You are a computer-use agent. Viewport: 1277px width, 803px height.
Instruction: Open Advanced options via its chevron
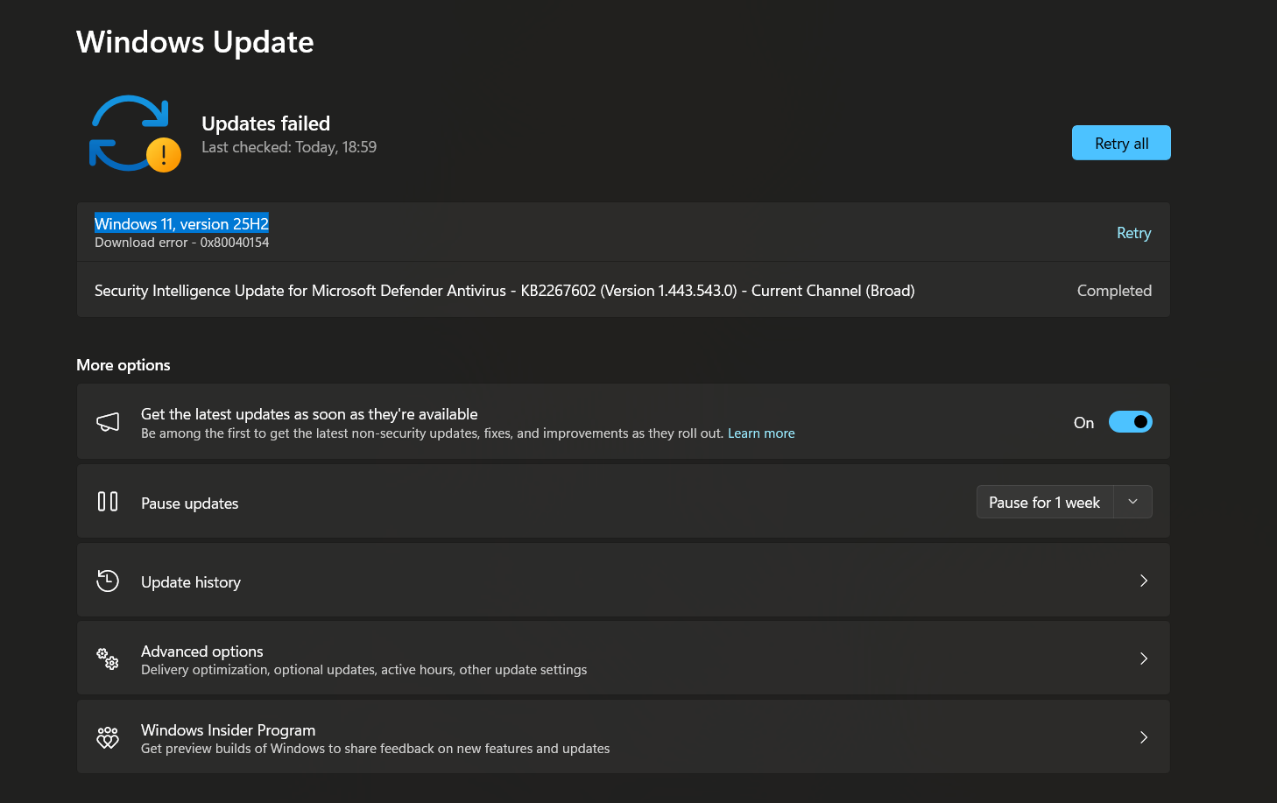(1144, 659)
